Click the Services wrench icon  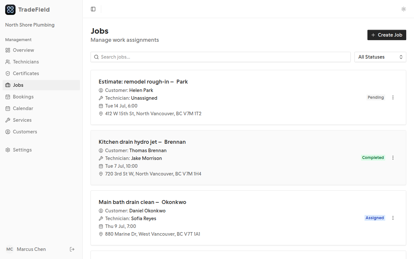[x=8, y=120]
